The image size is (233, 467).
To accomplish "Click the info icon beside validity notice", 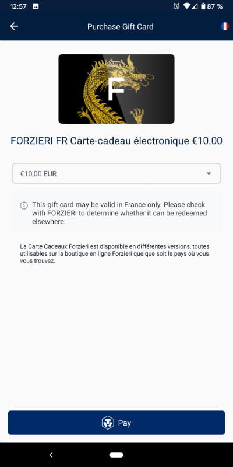I will point(24,205).
